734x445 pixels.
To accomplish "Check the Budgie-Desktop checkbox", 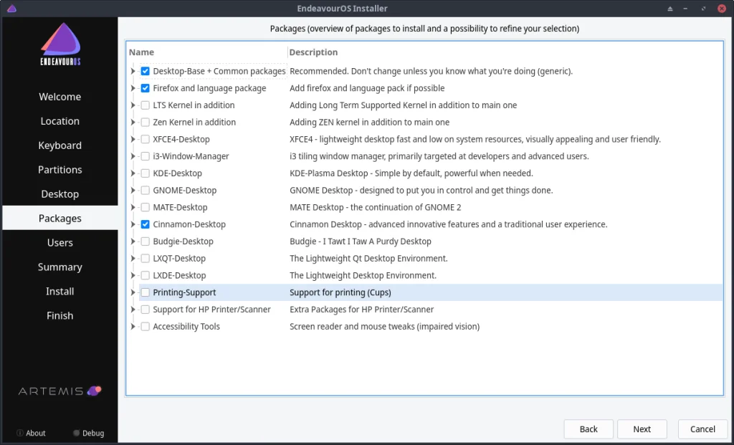I will pos(145,241).
